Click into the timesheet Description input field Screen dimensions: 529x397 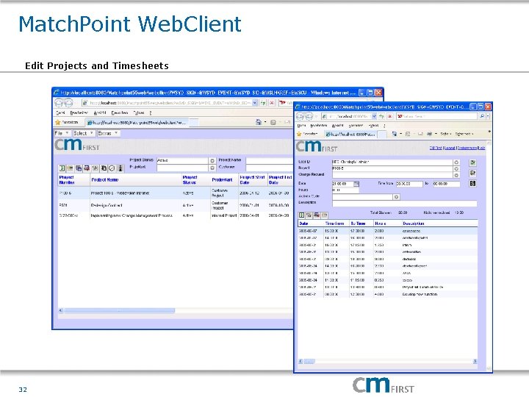click(x=405, y=203)
